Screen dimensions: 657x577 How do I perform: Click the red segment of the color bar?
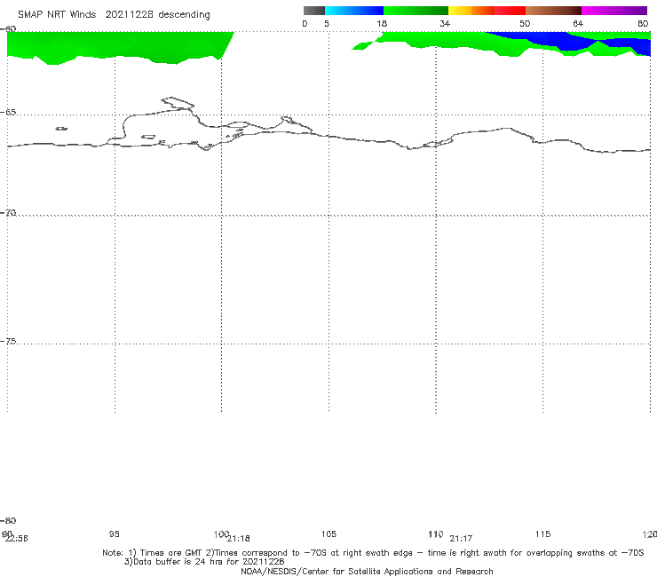[510, 11]
